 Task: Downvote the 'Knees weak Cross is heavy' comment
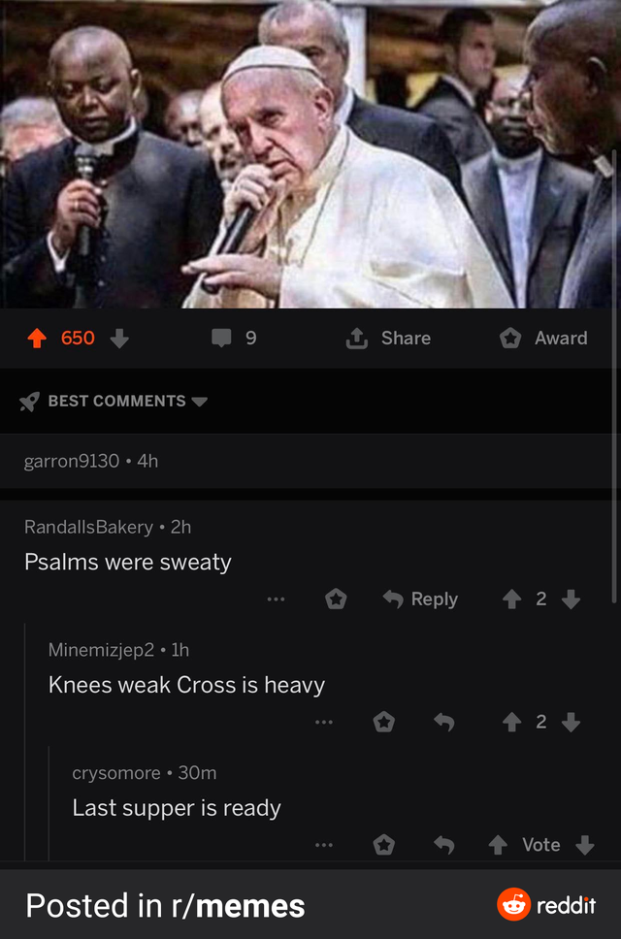click(x=572, y=722)
